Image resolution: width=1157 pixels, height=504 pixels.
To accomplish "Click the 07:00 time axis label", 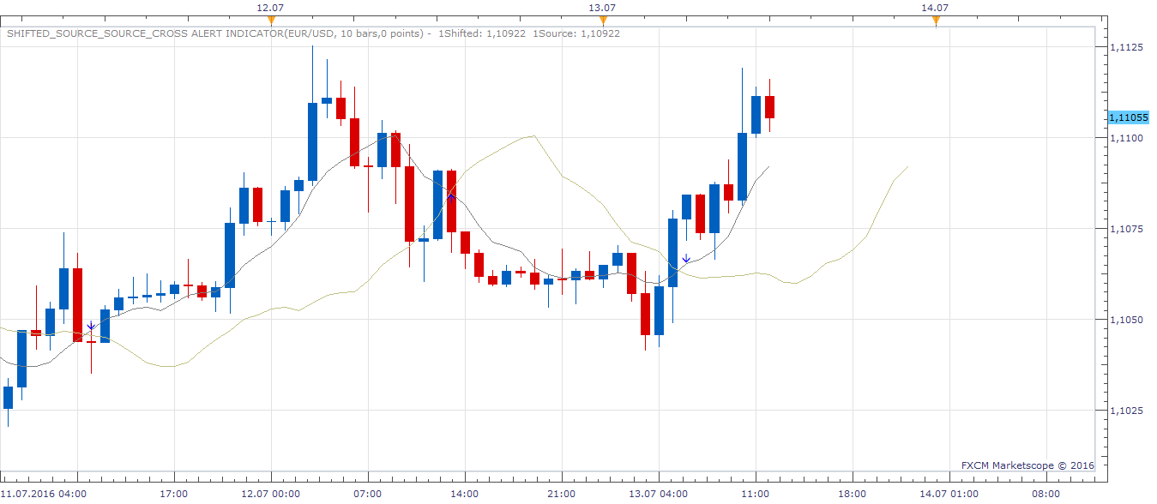I will point(367,494).
